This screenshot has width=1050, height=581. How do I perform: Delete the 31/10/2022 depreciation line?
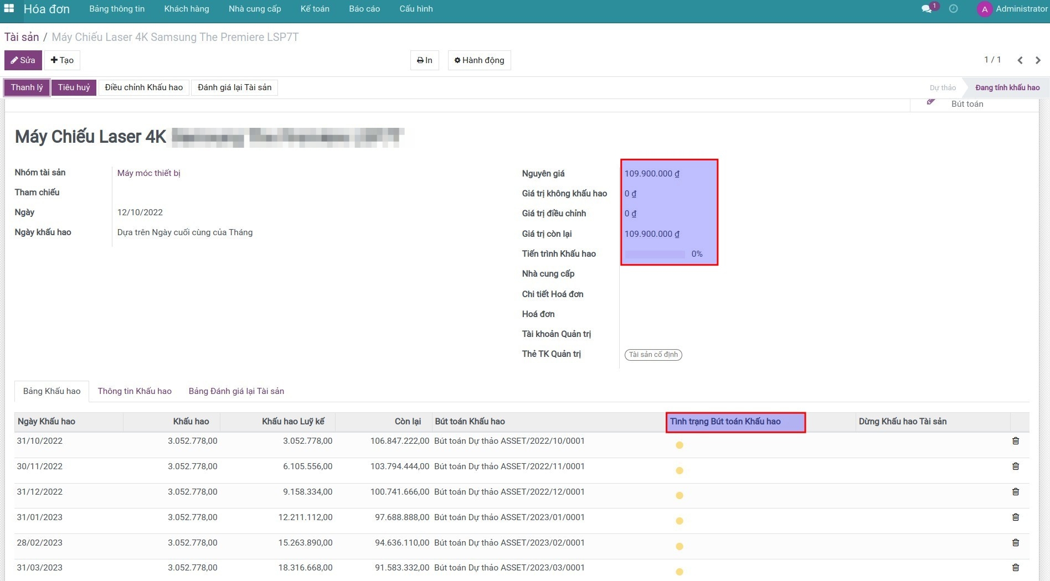1016,441
